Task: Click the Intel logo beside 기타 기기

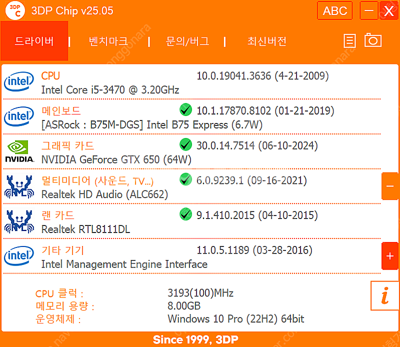Action: pos(19,256)
